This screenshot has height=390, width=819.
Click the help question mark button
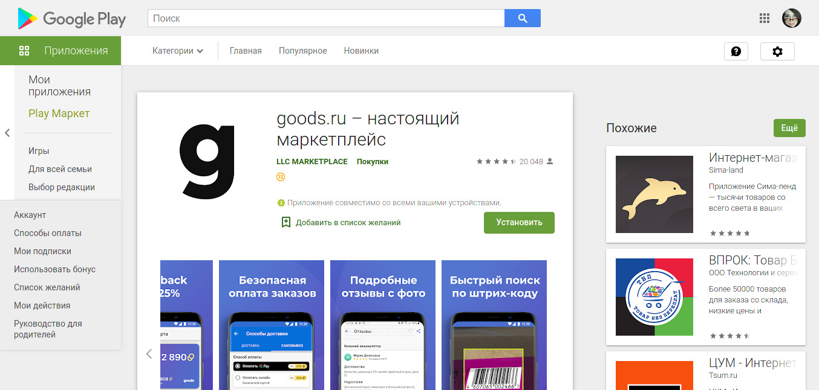tap(736, 51)
